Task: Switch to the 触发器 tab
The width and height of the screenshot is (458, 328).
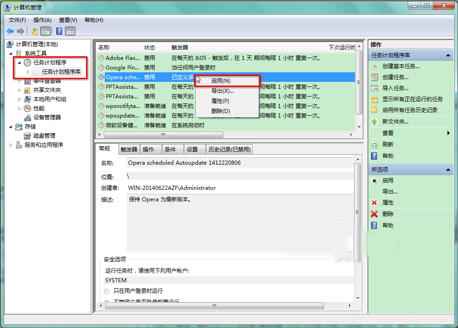Action: (129, 149)
